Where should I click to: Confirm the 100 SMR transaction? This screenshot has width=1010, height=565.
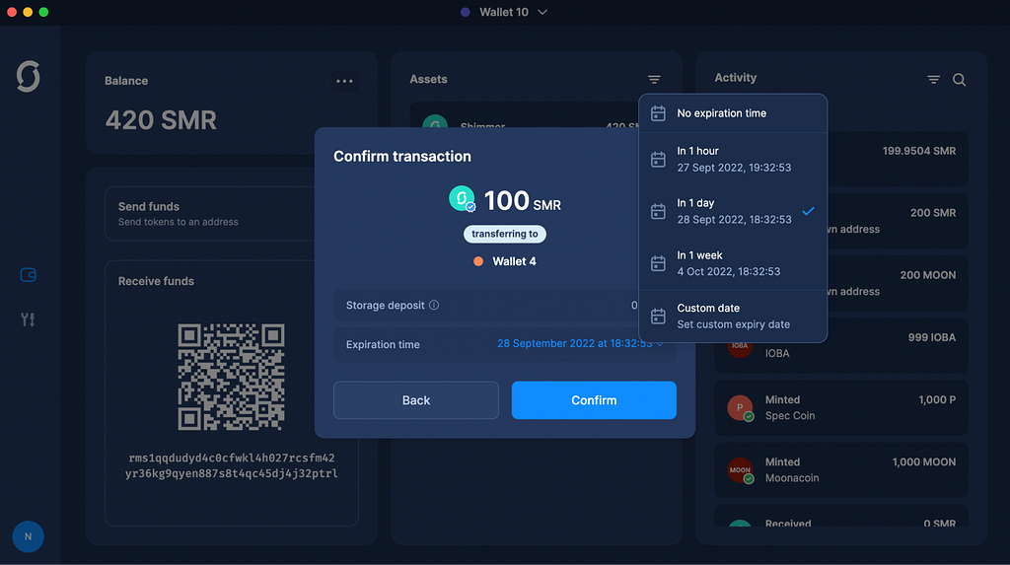pyautogui.click(x=594, y=400)
